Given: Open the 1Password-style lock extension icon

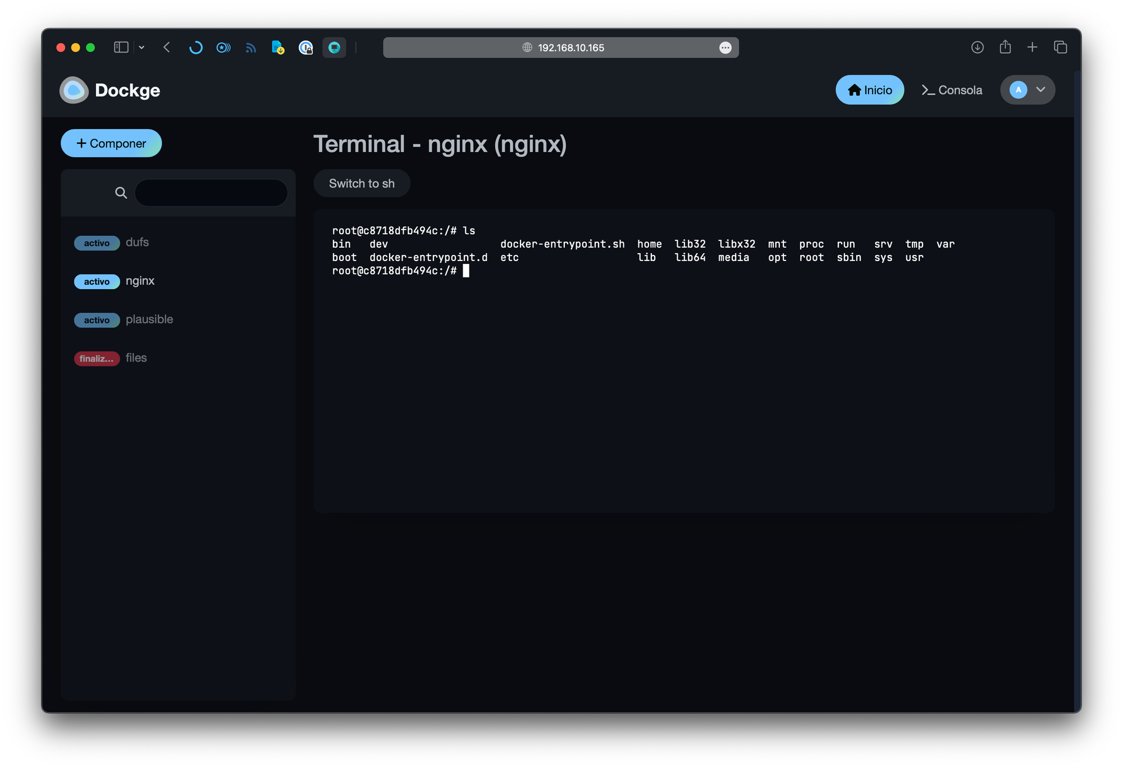Looking at the screenshot, I should [305, 48].
